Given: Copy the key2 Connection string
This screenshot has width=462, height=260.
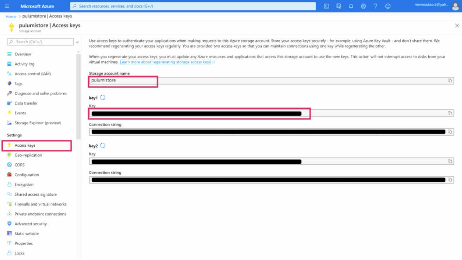Looking at the screenshot, I should pyautogui.click(x=450, y=180).
